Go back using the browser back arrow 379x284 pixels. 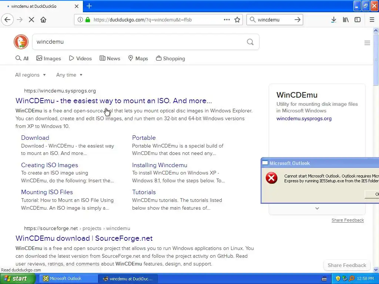tap(7, 20)
